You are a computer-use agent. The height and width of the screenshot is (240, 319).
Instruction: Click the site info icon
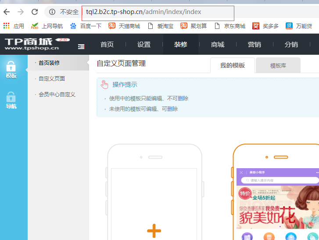pyautogui.click(x=52, y=12)
